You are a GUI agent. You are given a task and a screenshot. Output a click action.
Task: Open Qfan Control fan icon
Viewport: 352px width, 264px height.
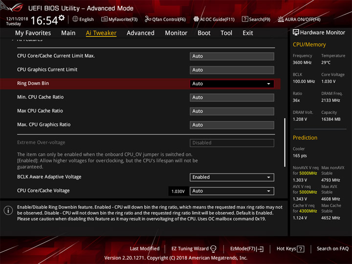tap(148, 19)
